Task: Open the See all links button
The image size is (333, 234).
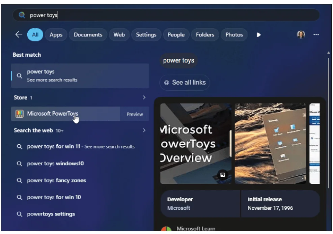Action: point(185,83)
